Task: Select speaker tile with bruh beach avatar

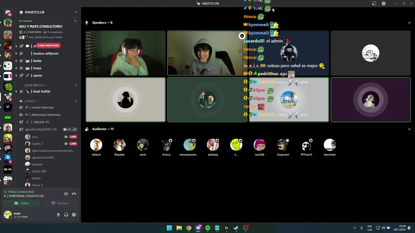Action: tap(289, 100)
